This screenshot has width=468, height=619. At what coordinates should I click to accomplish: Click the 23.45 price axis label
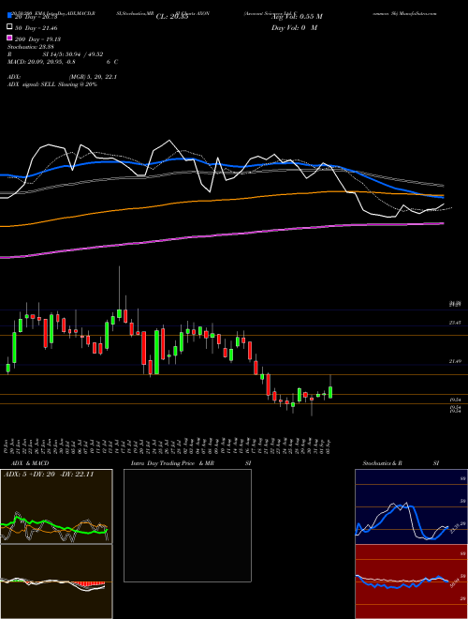coord(455,323)
